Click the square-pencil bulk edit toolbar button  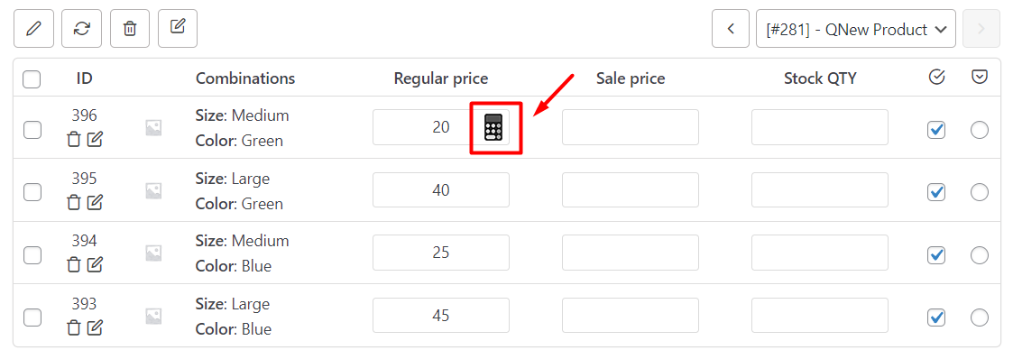pos(178,28)
